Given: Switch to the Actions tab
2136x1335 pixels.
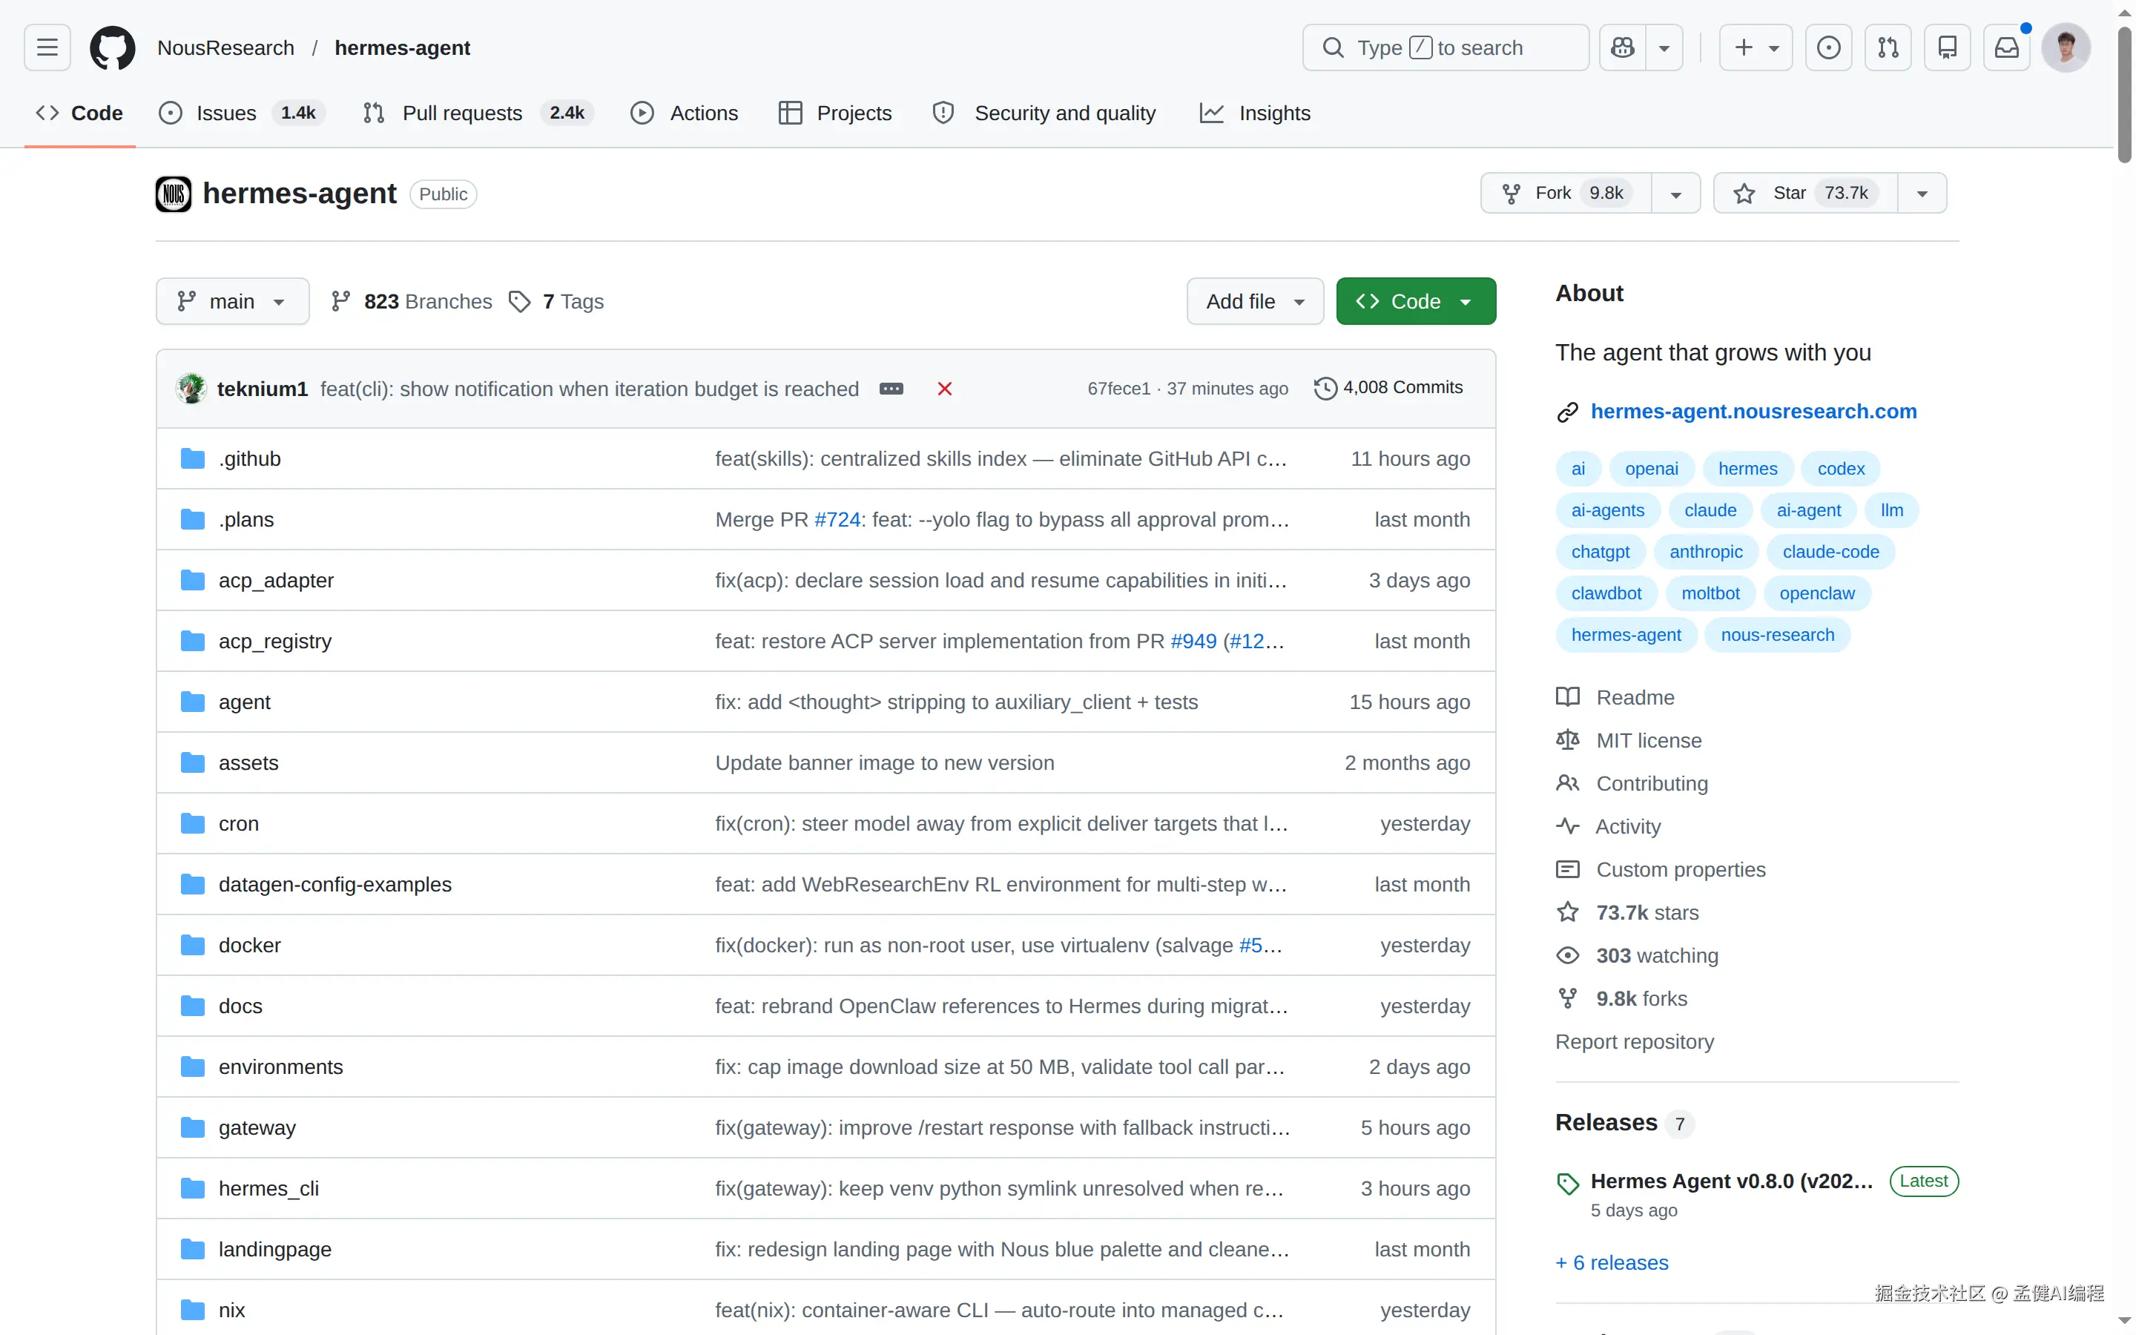Looking at the screenshot, I should tap(685, 113).
